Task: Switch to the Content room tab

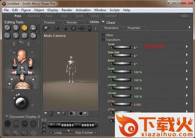Action: pos(111,16)
